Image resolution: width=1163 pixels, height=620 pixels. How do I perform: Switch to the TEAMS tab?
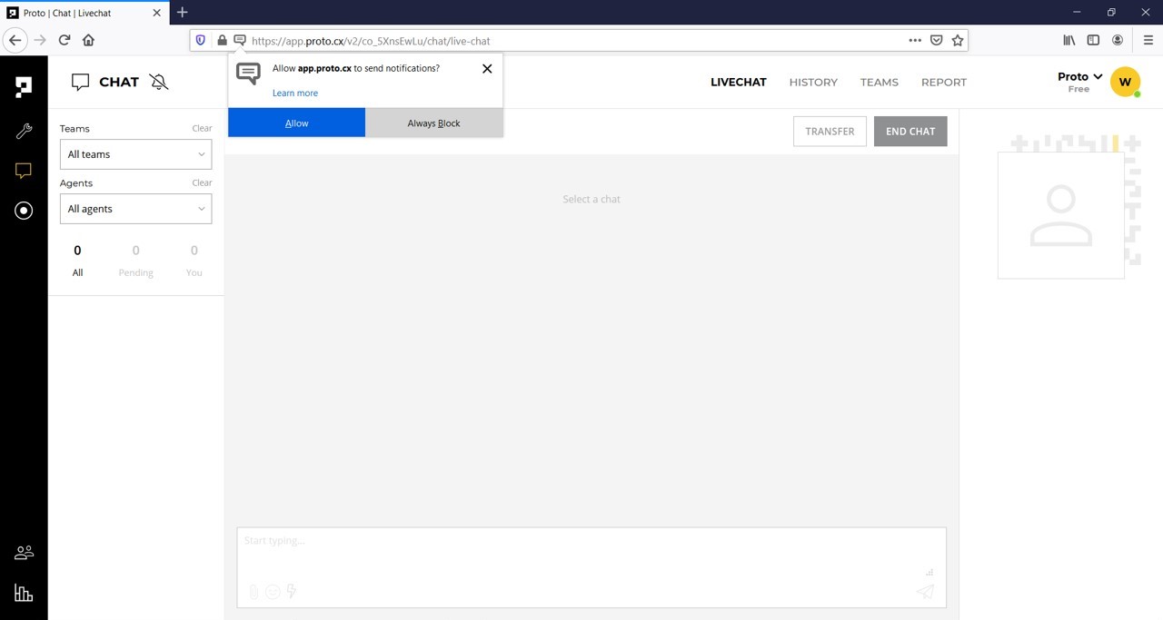point(879,82)
